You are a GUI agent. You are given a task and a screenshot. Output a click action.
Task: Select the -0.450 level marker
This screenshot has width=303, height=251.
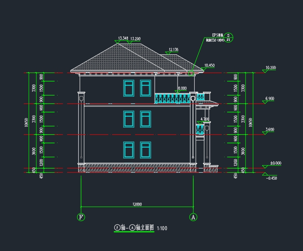tap(271, 178)
